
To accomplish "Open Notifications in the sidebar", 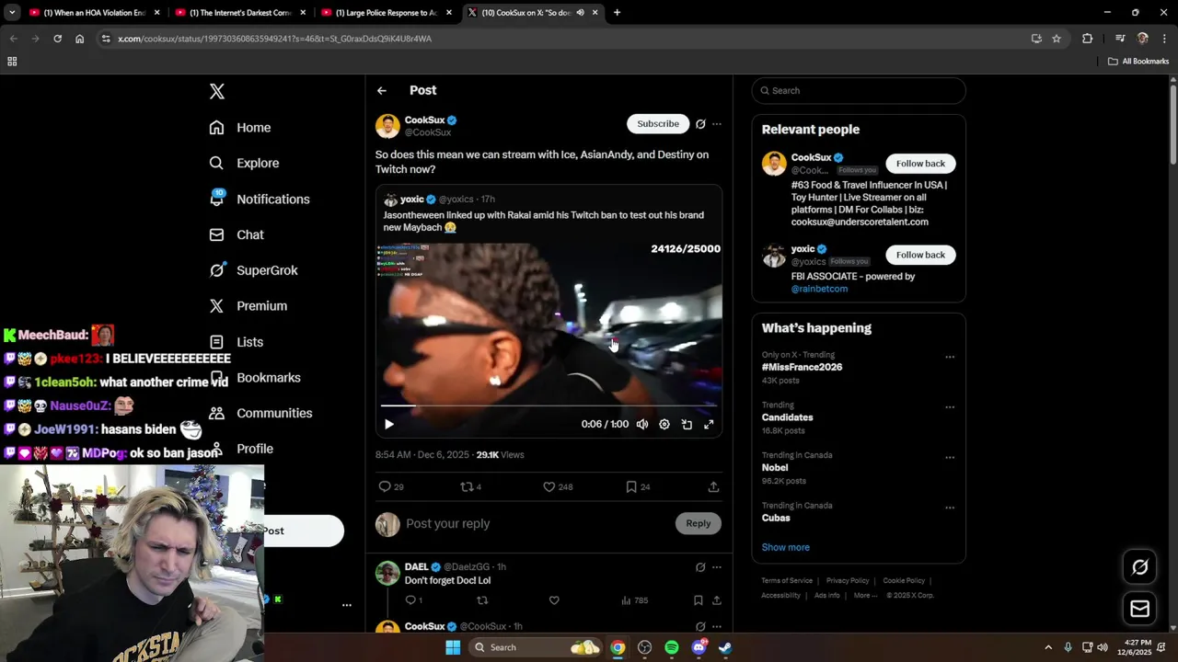I will (260, 199).
